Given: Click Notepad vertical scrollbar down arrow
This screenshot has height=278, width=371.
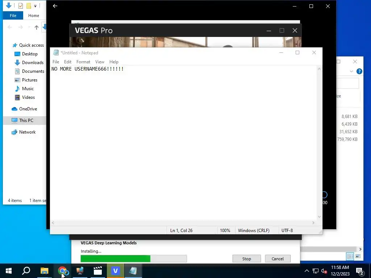Looking at the screenshot, I should [x=319, y=217].
